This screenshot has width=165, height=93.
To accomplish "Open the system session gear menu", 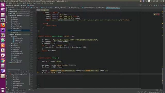I will (163, 1).
